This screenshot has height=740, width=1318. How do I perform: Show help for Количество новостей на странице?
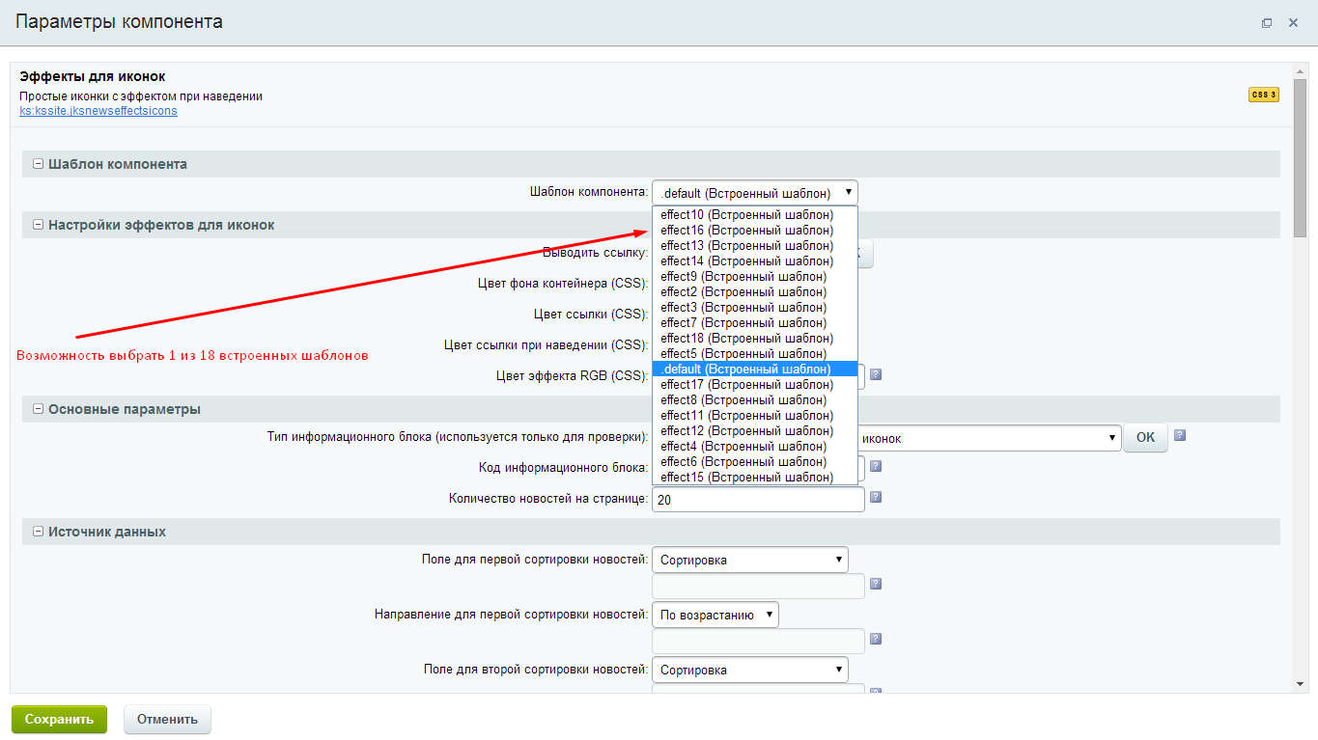click(x=876, y=498)
